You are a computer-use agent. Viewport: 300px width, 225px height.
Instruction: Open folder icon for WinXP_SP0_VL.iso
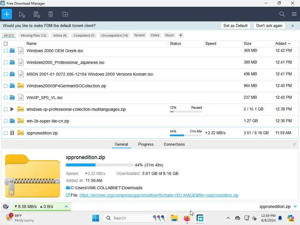(12, 98)
